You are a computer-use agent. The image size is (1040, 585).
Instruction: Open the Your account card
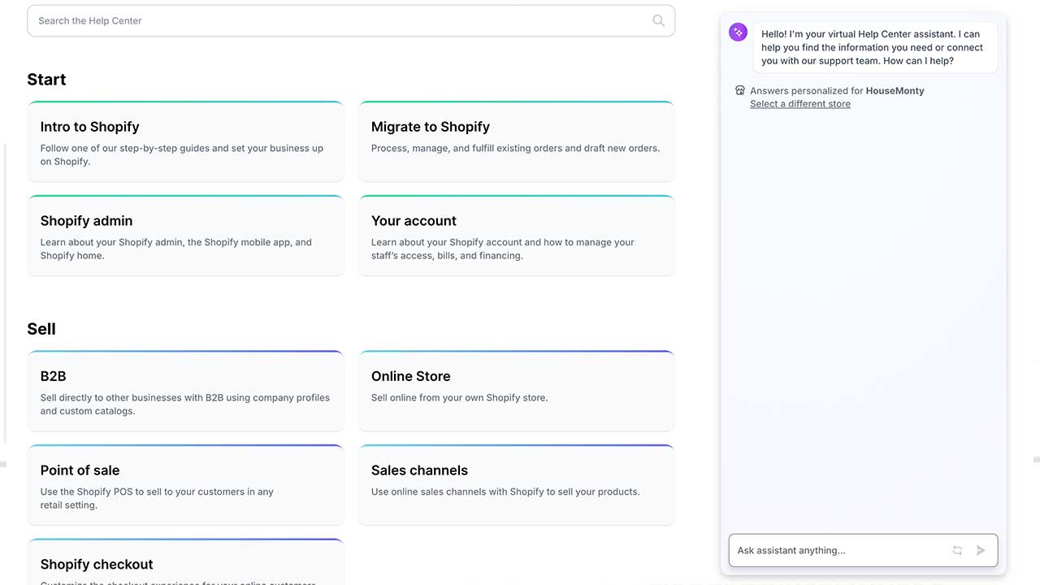[x=516, y=236]
